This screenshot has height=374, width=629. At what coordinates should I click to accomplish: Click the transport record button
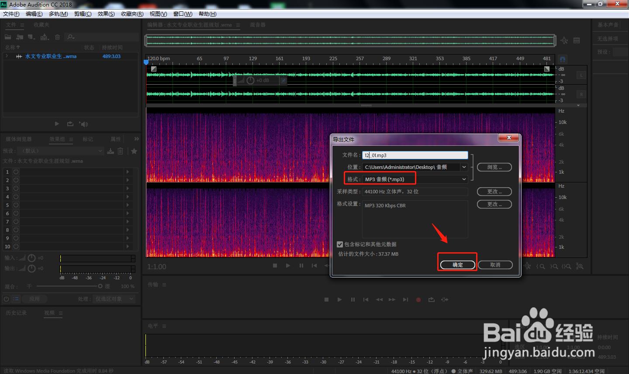point(418,300)
